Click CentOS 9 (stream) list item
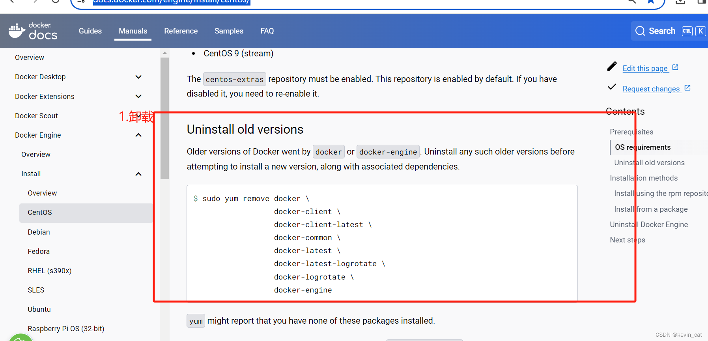Viewport: 708px width, 341px height. pos(238,54)
